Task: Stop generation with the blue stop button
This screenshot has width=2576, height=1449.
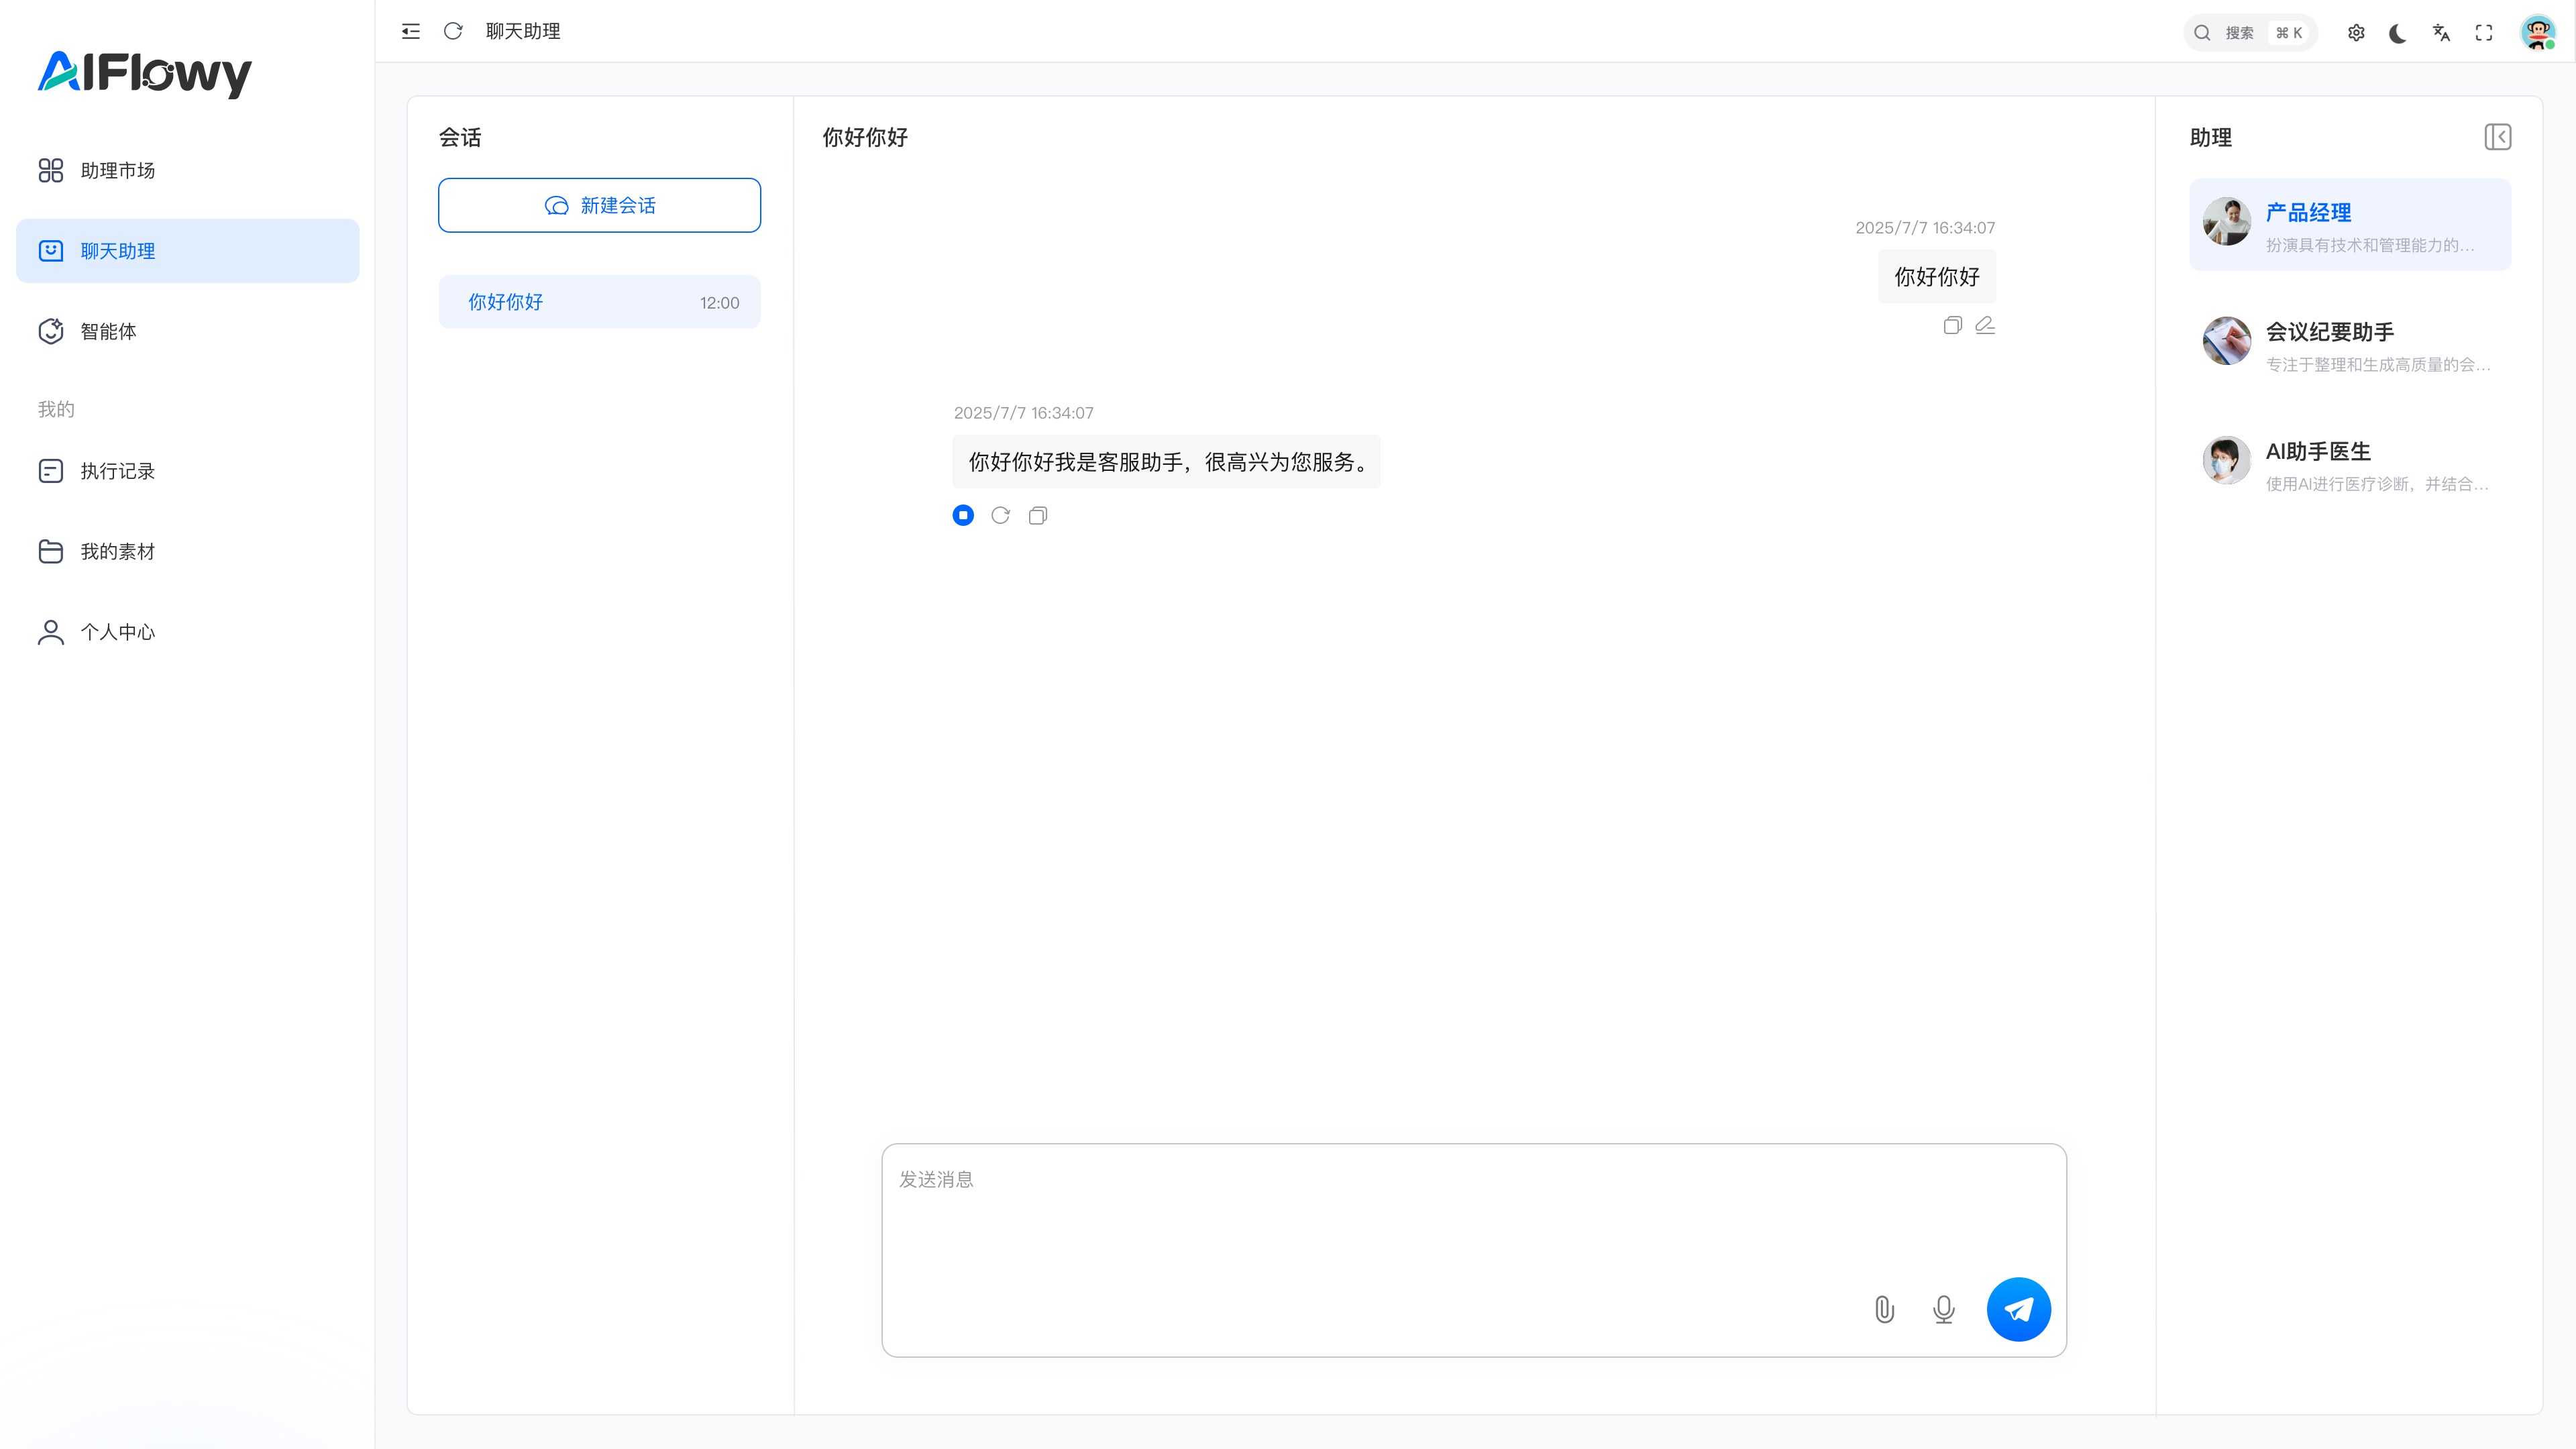Action: tap(963, 515)
